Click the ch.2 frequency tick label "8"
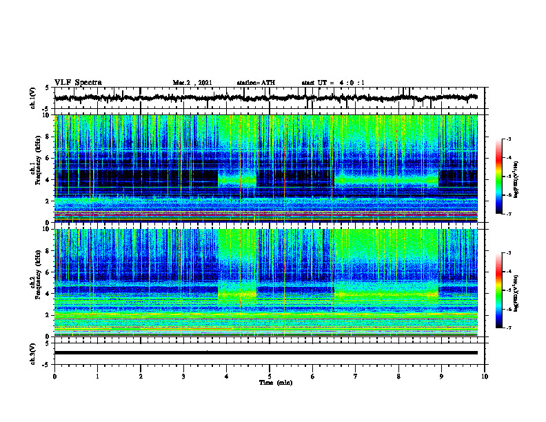The image size is (546, 422). (x=48, y=251)
